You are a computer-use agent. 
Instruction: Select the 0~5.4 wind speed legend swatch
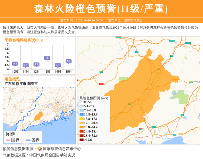click(81, 102)
